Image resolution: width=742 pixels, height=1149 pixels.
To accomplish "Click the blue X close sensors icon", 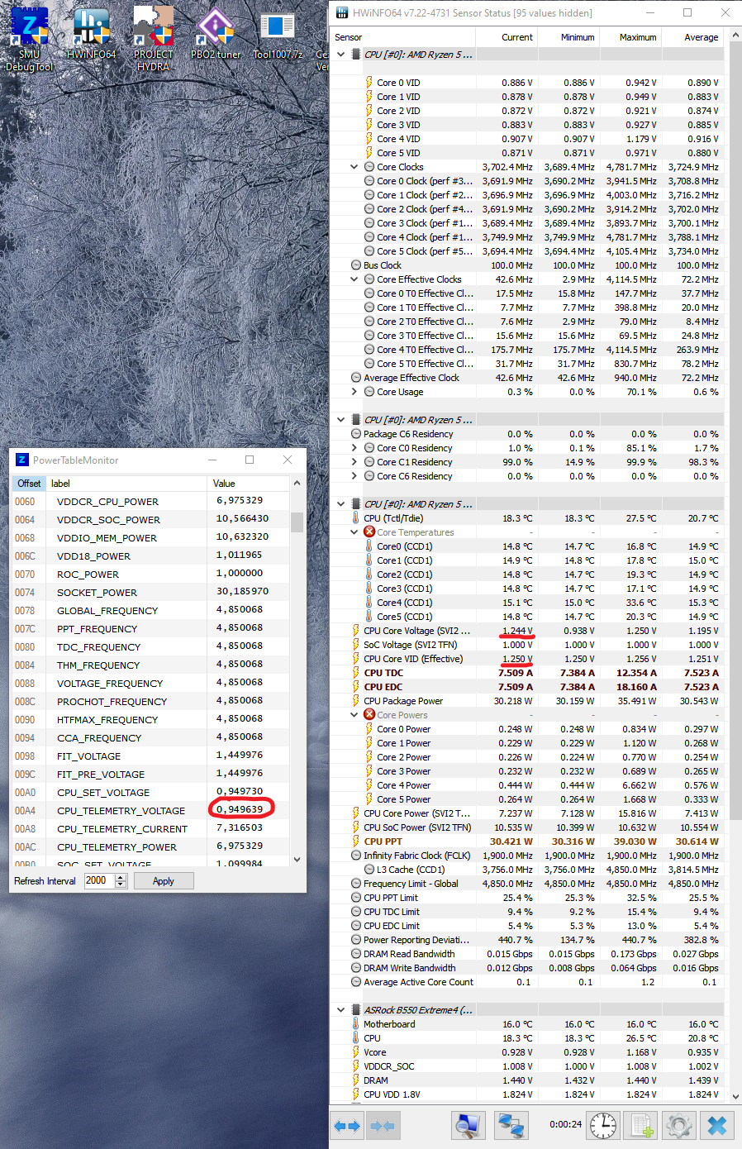I will pyautogui.click(x=717, y=1125).
